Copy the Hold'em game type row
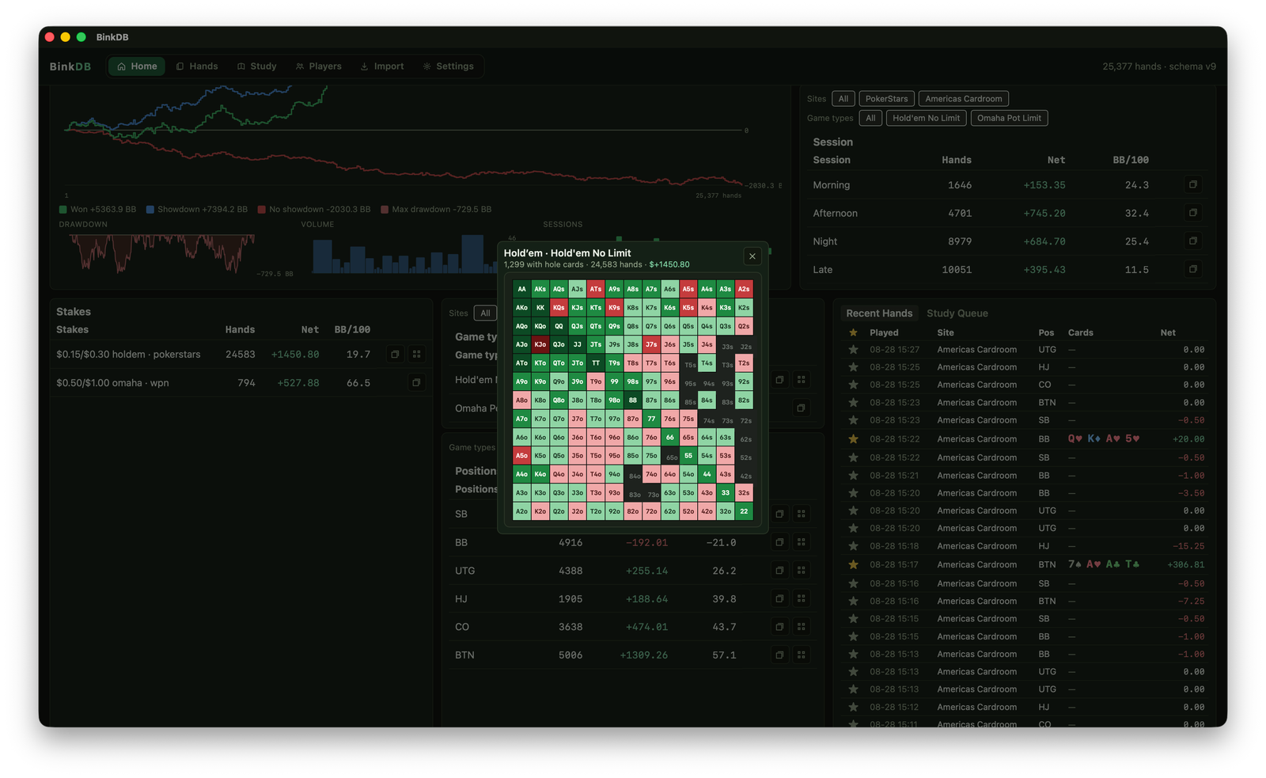Screen dimensions: 1266x778 point(779,380)
